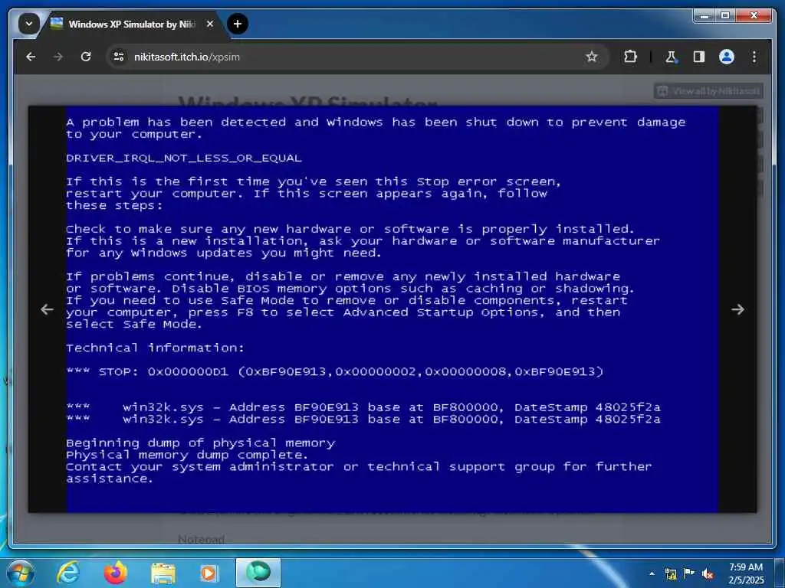
Task: Click the STOP: 0x000000D1 line
Action: tap(335, 371)
